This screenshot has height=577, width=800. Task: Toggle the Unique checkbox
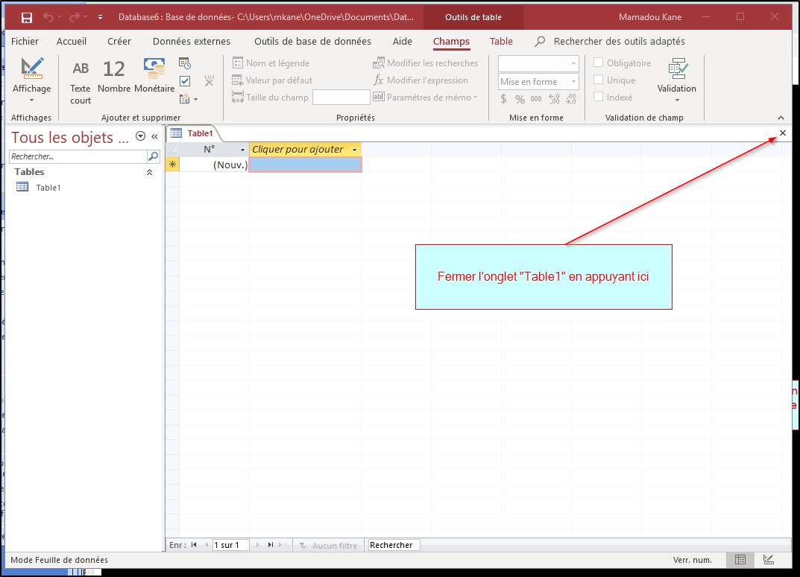coord(598,80)
